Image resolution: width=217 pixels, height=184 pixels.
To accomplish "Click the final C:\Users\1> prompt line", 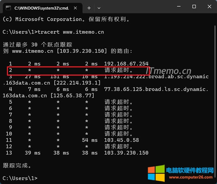I will [20, 178].
